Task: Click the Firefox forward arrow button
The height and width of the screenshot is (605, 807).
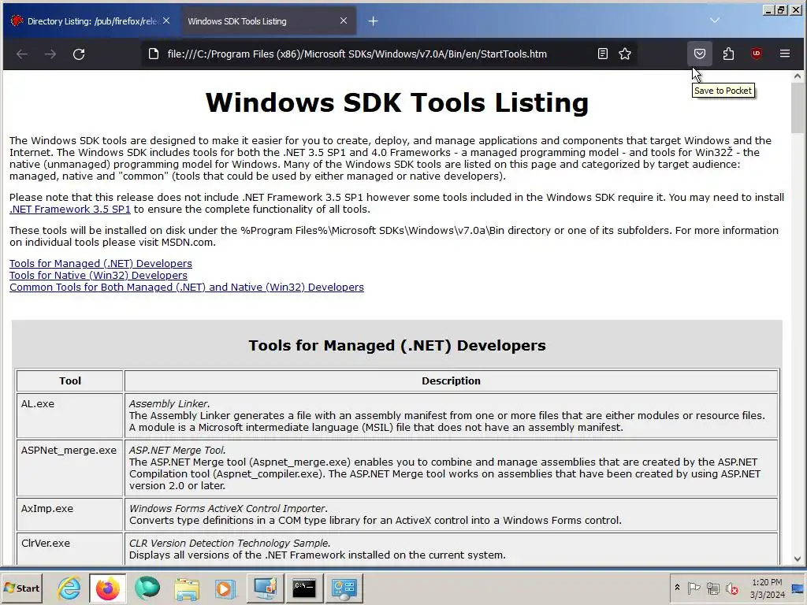Action: 50,54
